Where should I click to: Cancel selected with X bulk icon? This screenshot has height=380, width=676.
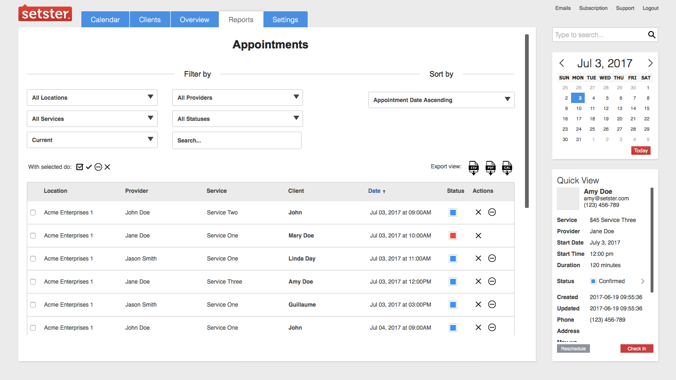click(x=107, y=167)
